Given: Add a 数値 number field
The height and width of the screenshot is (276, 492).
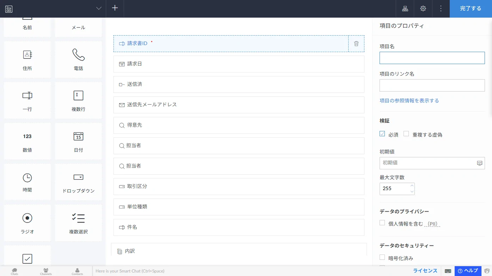Looking at the screenshot, I should [27, 141].
